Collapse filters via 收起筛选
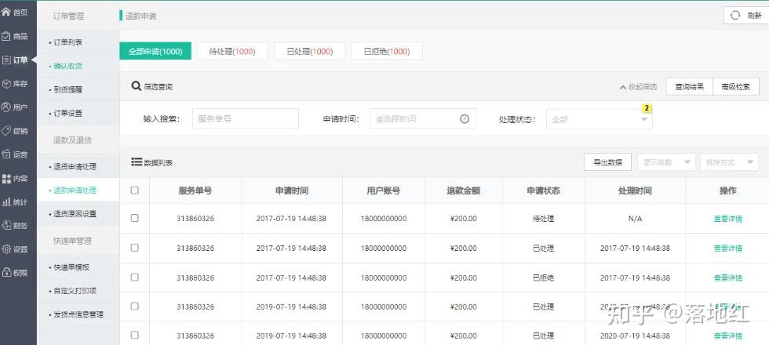Image resolution: width=769 pixels, height=345 pixels. [x=639, y=87]
